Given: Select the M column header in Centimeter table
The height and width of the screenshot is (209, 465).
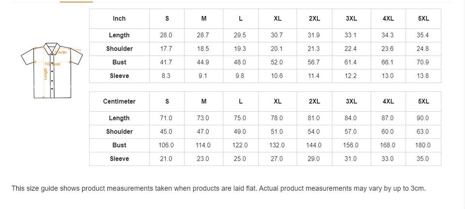Looking at the screenshot, I should [x=204, y=101].
